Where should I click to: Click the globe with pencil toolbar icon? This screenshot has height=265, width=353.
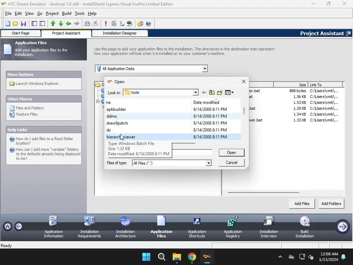coord(130,23)
